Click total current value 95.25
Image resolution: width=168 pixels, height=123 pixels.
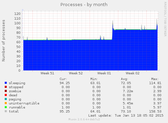click(x=65, y=112)
